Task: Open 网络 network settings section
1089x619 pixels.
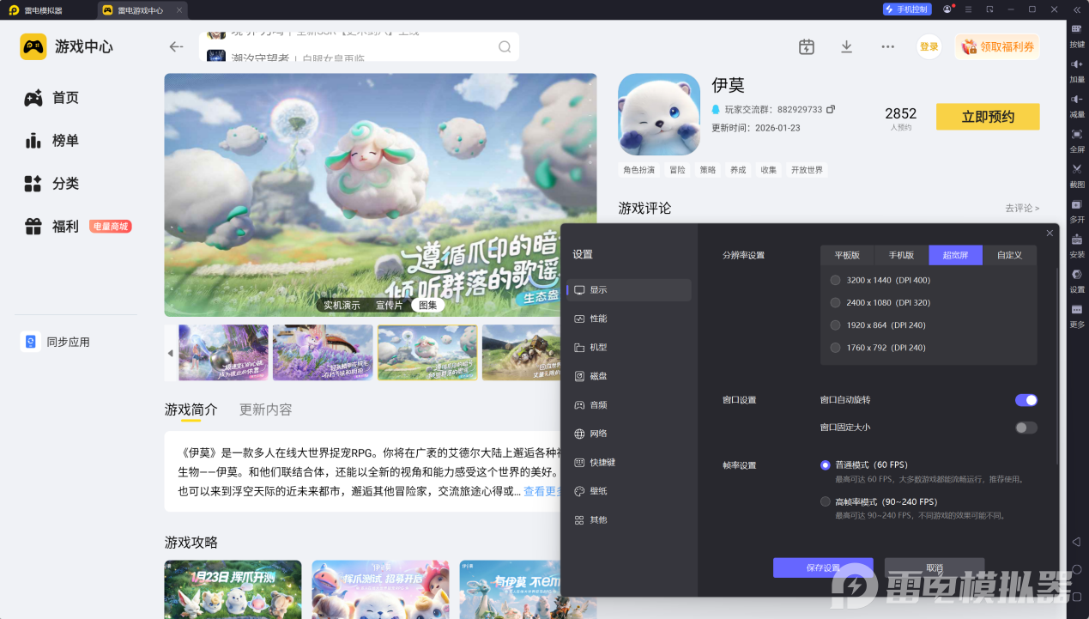Action: click(x=629, y=434)
